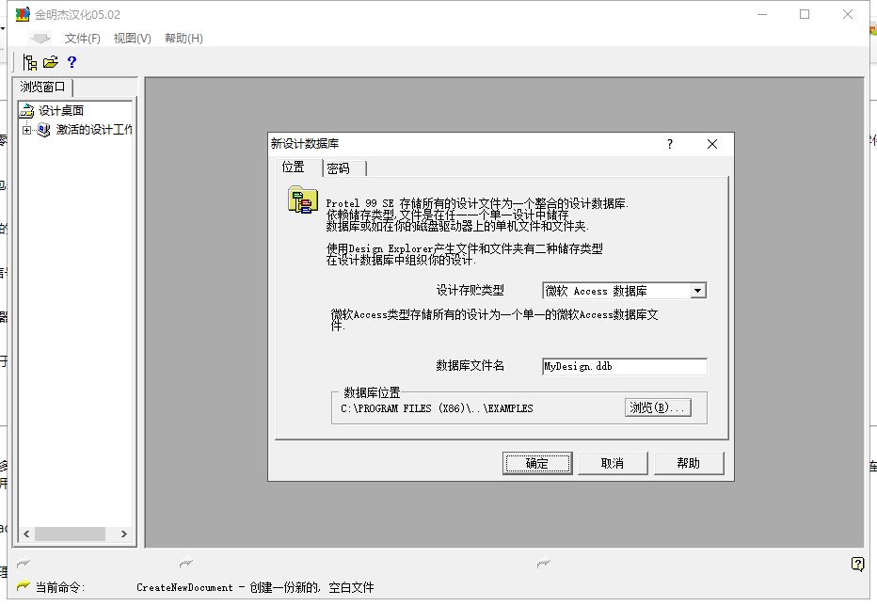
Task: Expand the 激活的设计工作 tree node
Action: coord(26,130)
